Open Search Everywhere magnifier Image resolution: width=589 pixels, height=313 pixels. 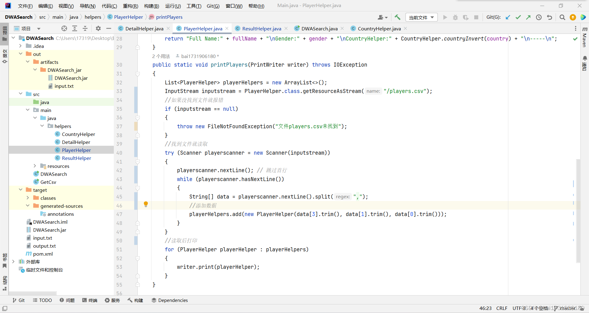[562, 17]
